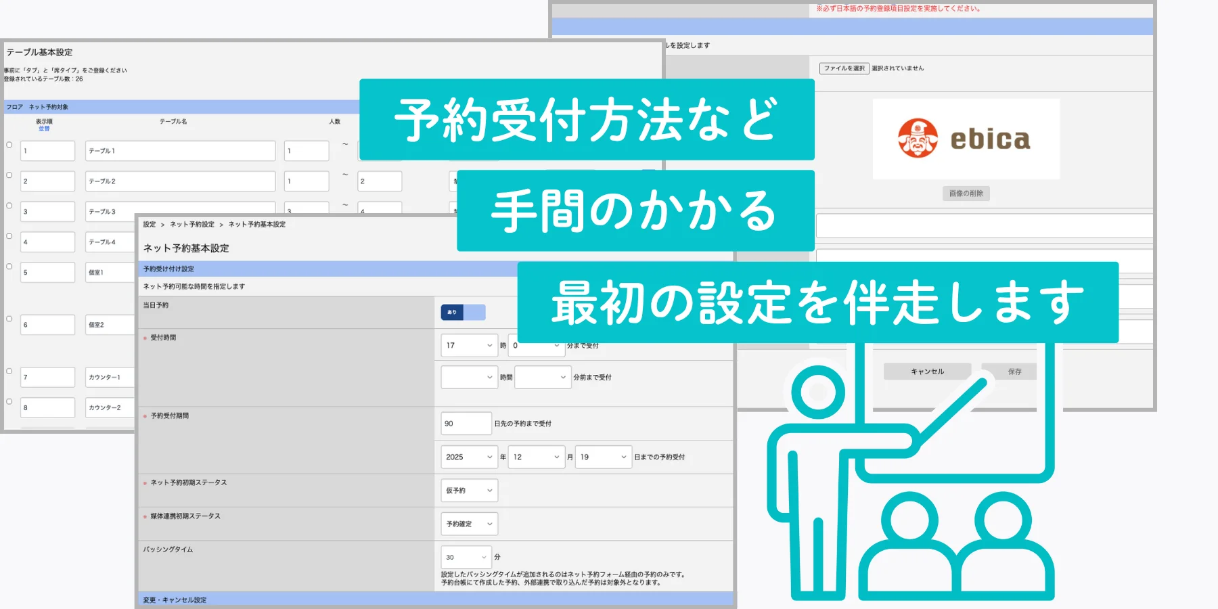Click the テーブル基本設定 title text
The height and width of the screenshot is (609, 1218).
pos(39,52)
